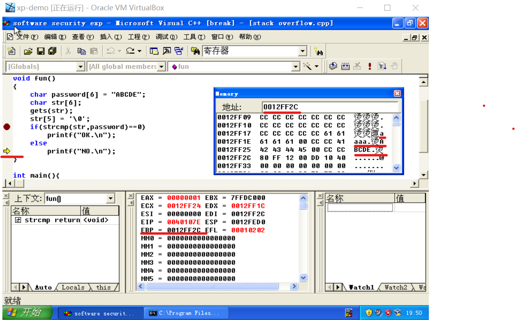Copy selection using the Copy icon
This screenshot has width=515, height=320.
(x=82, y=51)
